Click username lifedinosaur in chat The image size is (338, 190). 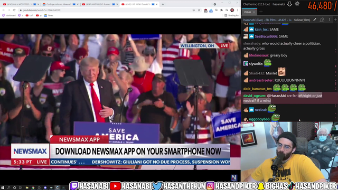(x=259, y=55)
